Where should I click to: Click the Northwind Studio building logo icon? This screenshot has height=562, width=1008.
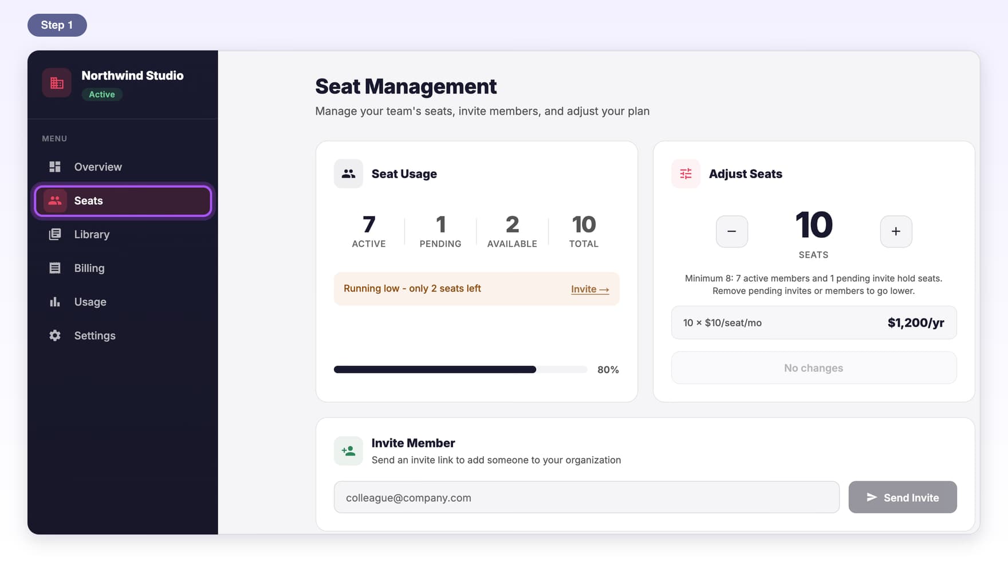pos(57,83)
